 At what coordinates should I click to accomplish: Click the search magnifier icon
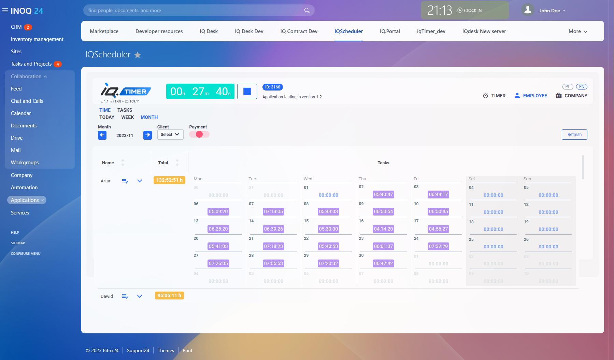pos(307,10)
